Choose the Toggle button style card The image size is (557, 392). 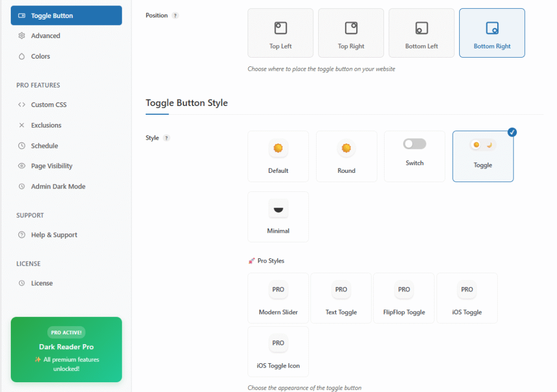pyautogui.click(x=483, y=157)
